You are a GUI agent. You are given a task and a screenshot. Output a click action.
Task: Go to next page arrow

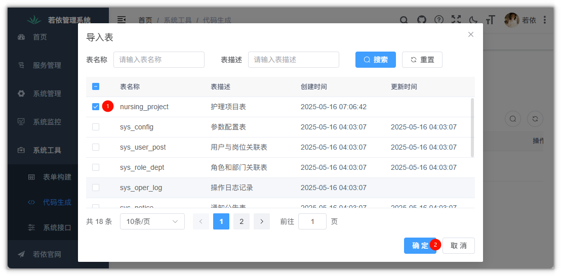click(x=262, y=221)
